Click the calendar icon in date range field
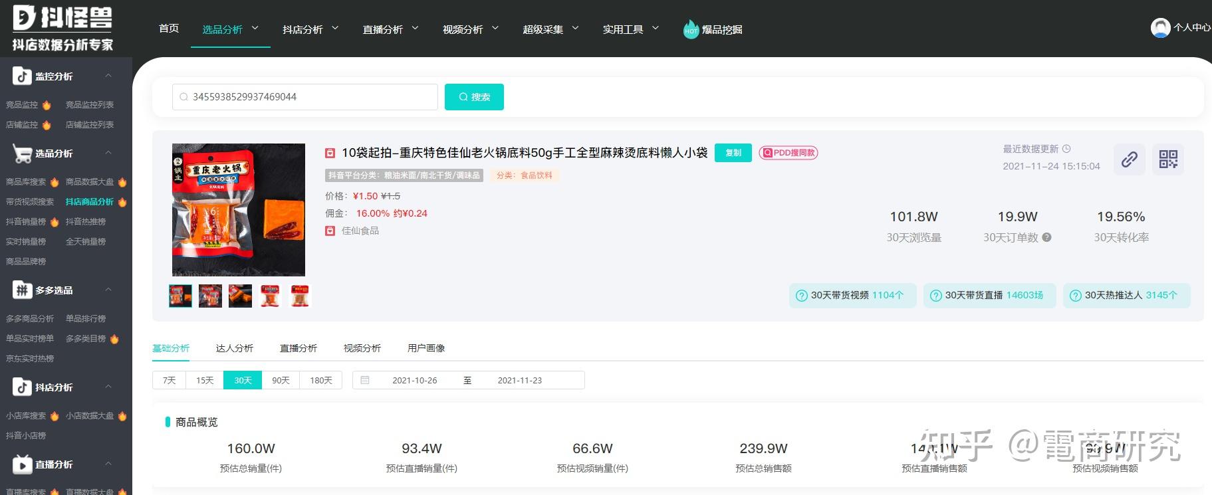 pyautogui.click(x=364, y=380)
